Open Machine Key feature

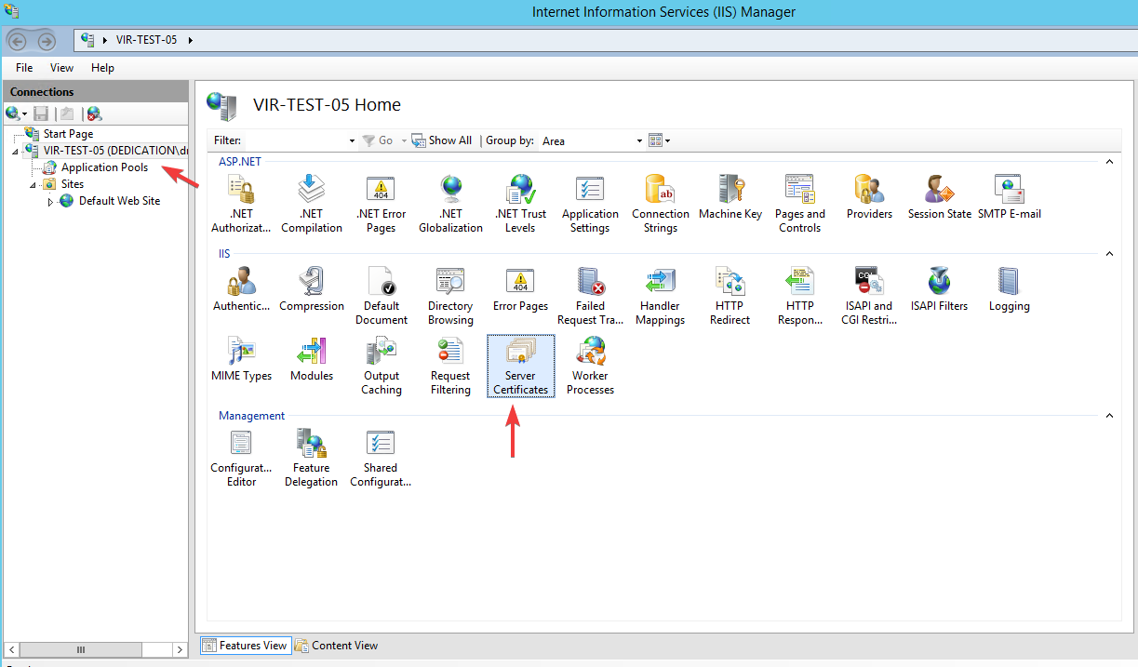click(730, 198)
